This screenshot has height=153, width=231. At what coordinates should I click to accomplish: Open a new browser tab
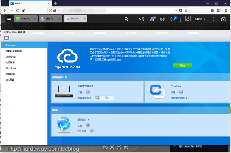point(55,3)
